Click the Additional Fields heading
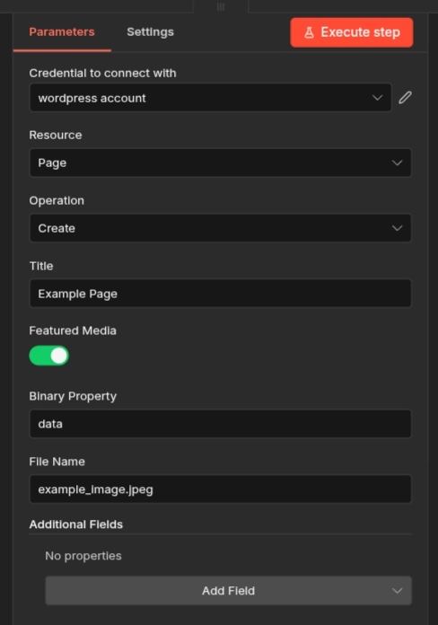 tap(75, 524)
